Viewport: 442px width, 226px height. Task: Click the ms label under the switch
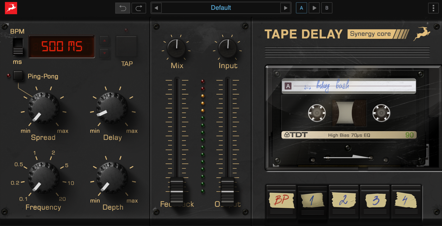[x=17, y=62]
